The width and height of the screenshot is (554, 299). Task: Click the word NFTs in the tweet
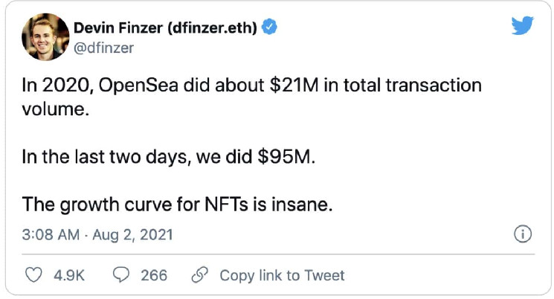tap(226, 205)
